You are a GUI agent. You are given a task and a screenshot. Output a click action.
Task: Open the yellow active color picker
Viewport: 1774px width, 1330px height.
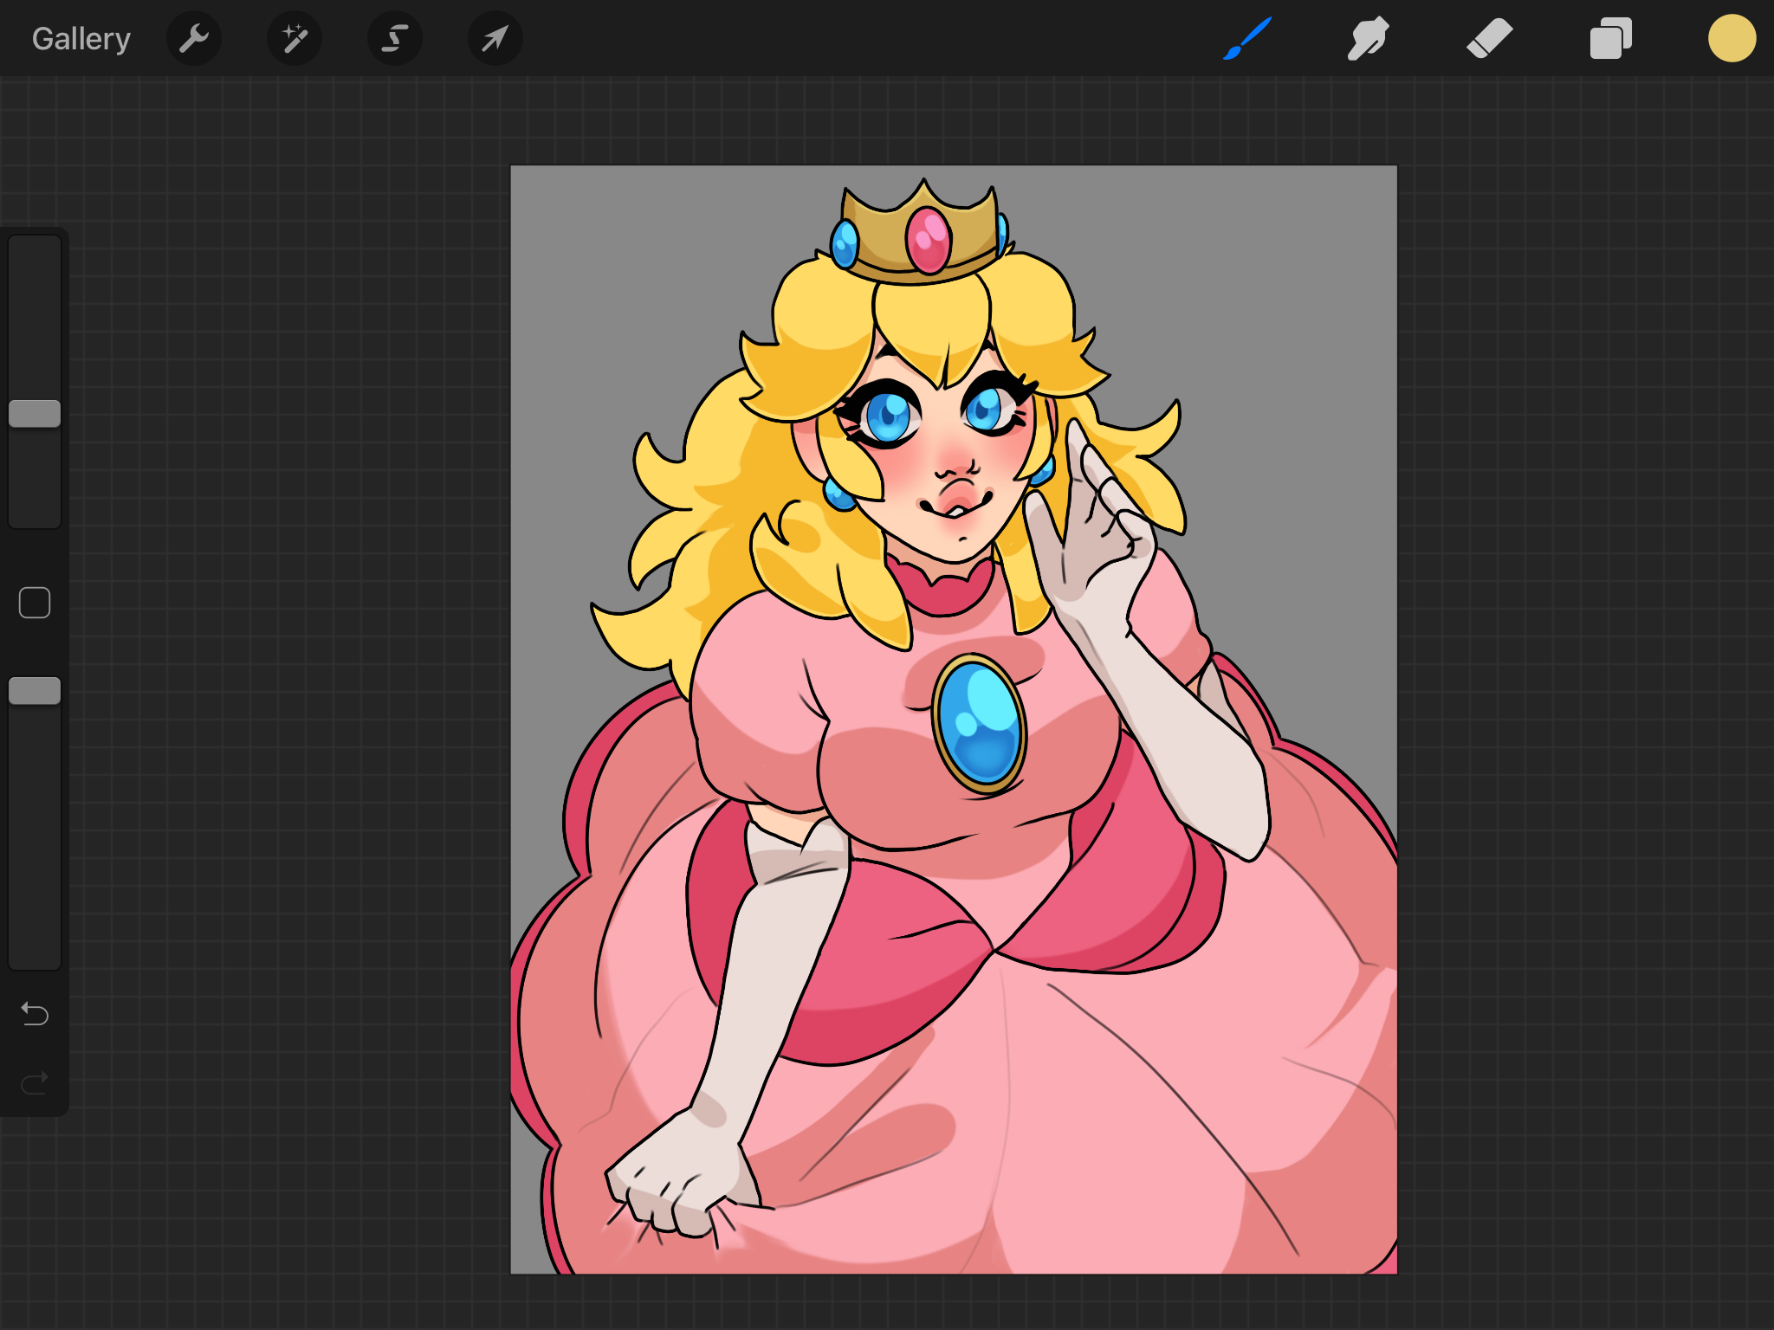pos(1732,39)
